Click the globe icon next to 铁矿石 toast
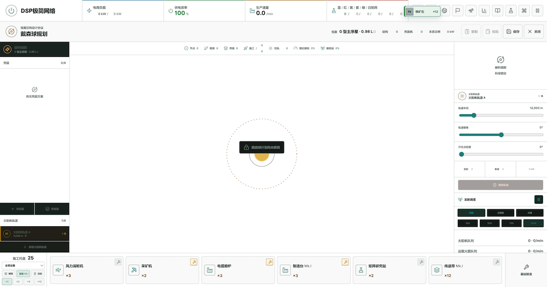547x287 pixels. click(445, 11)
